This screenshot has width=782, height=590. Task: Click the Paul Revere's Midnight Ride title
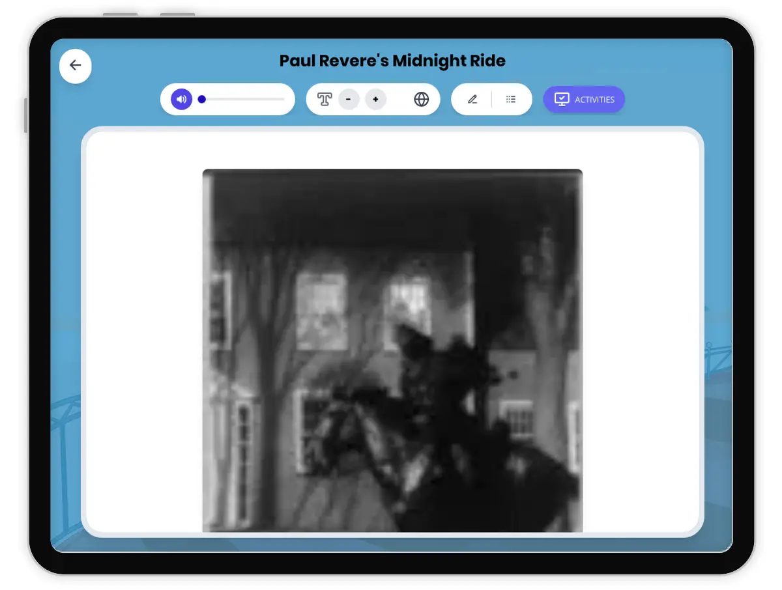(392, 61)
